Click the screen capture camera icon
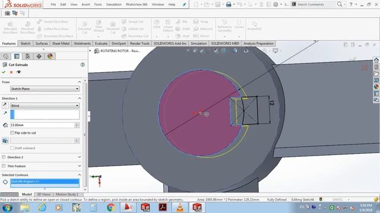Viewport: 380px width, 213px height. click(7, 13)
